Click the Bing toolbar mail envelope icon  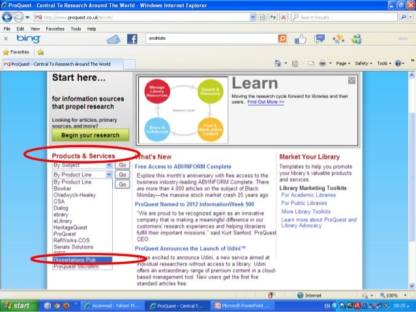[x=113, y=40]
